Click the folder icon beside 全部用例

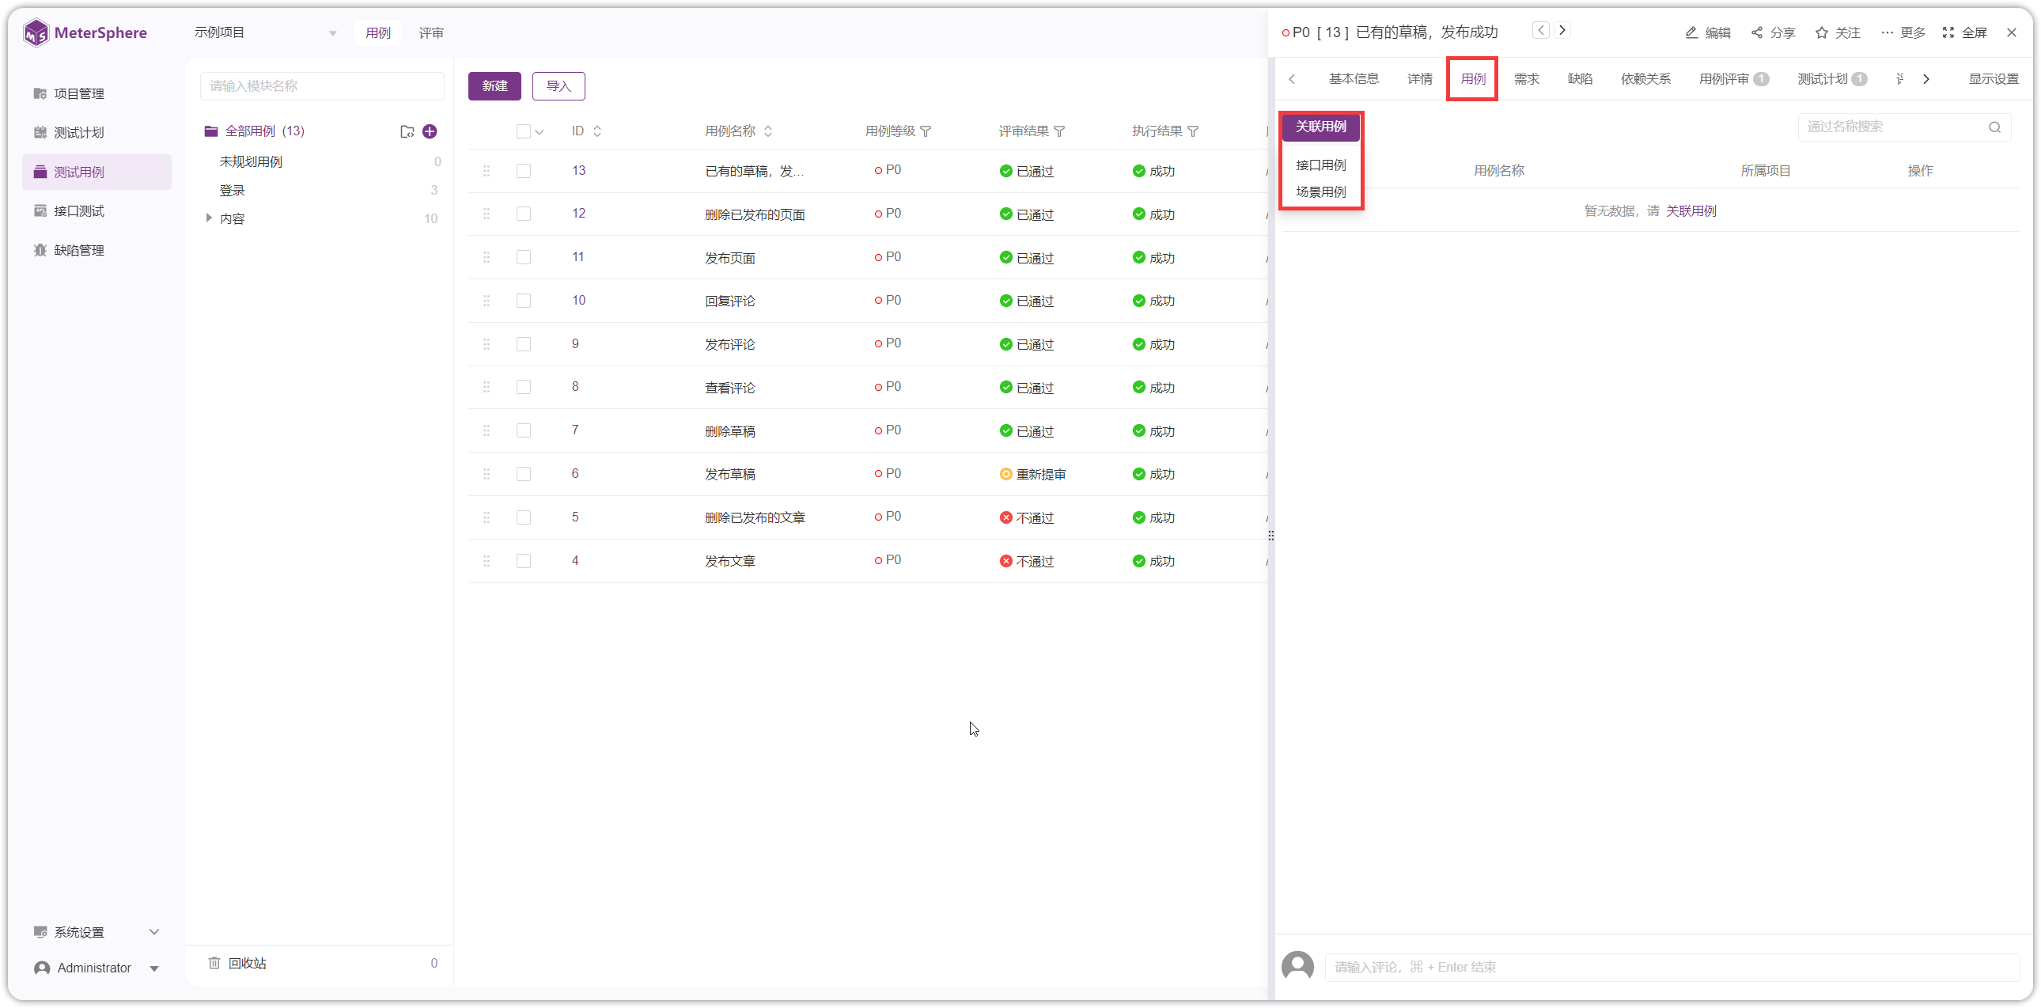(407, 131)
